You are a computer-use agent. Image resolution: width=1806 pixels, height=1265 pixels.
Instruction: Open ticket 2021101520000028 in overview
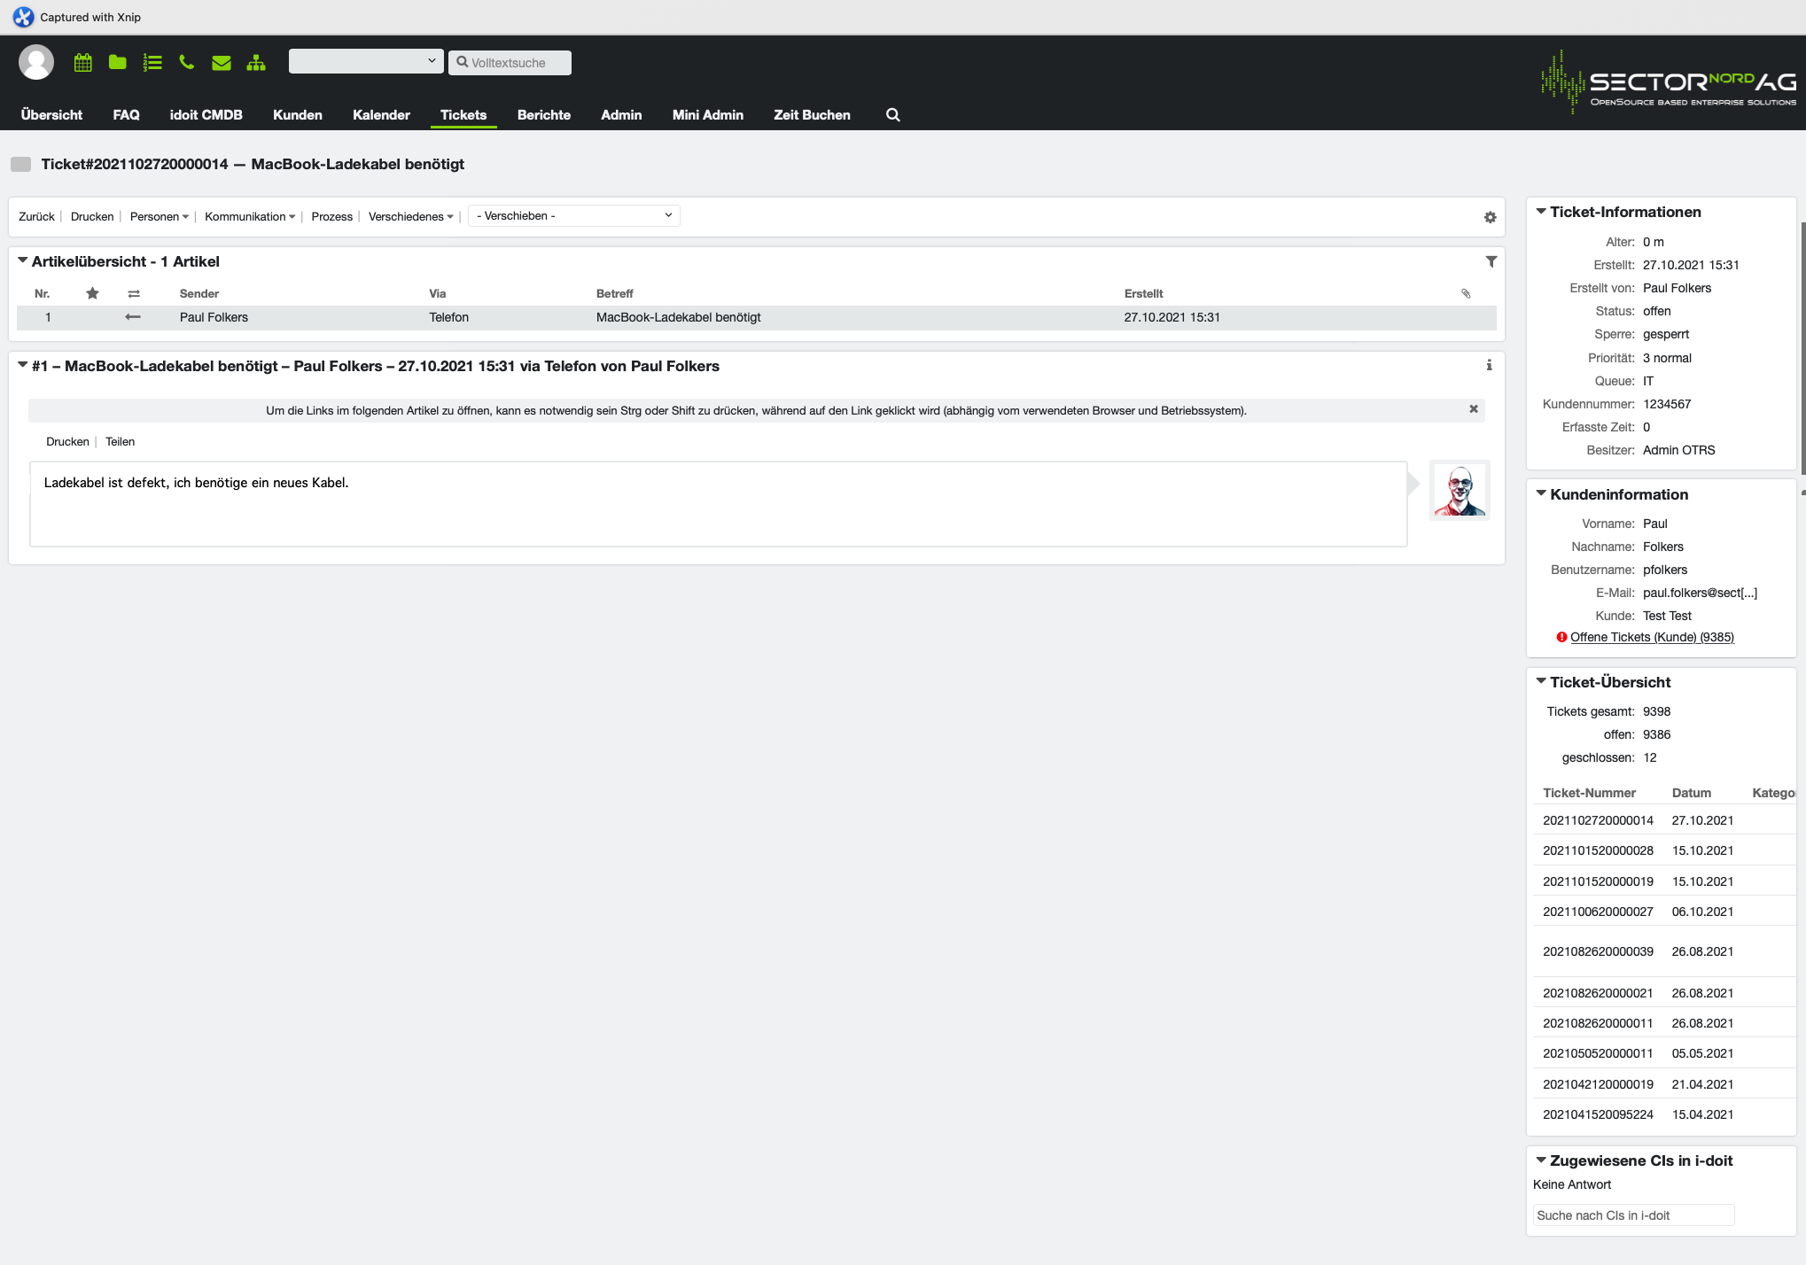(x=1598, y=850)
